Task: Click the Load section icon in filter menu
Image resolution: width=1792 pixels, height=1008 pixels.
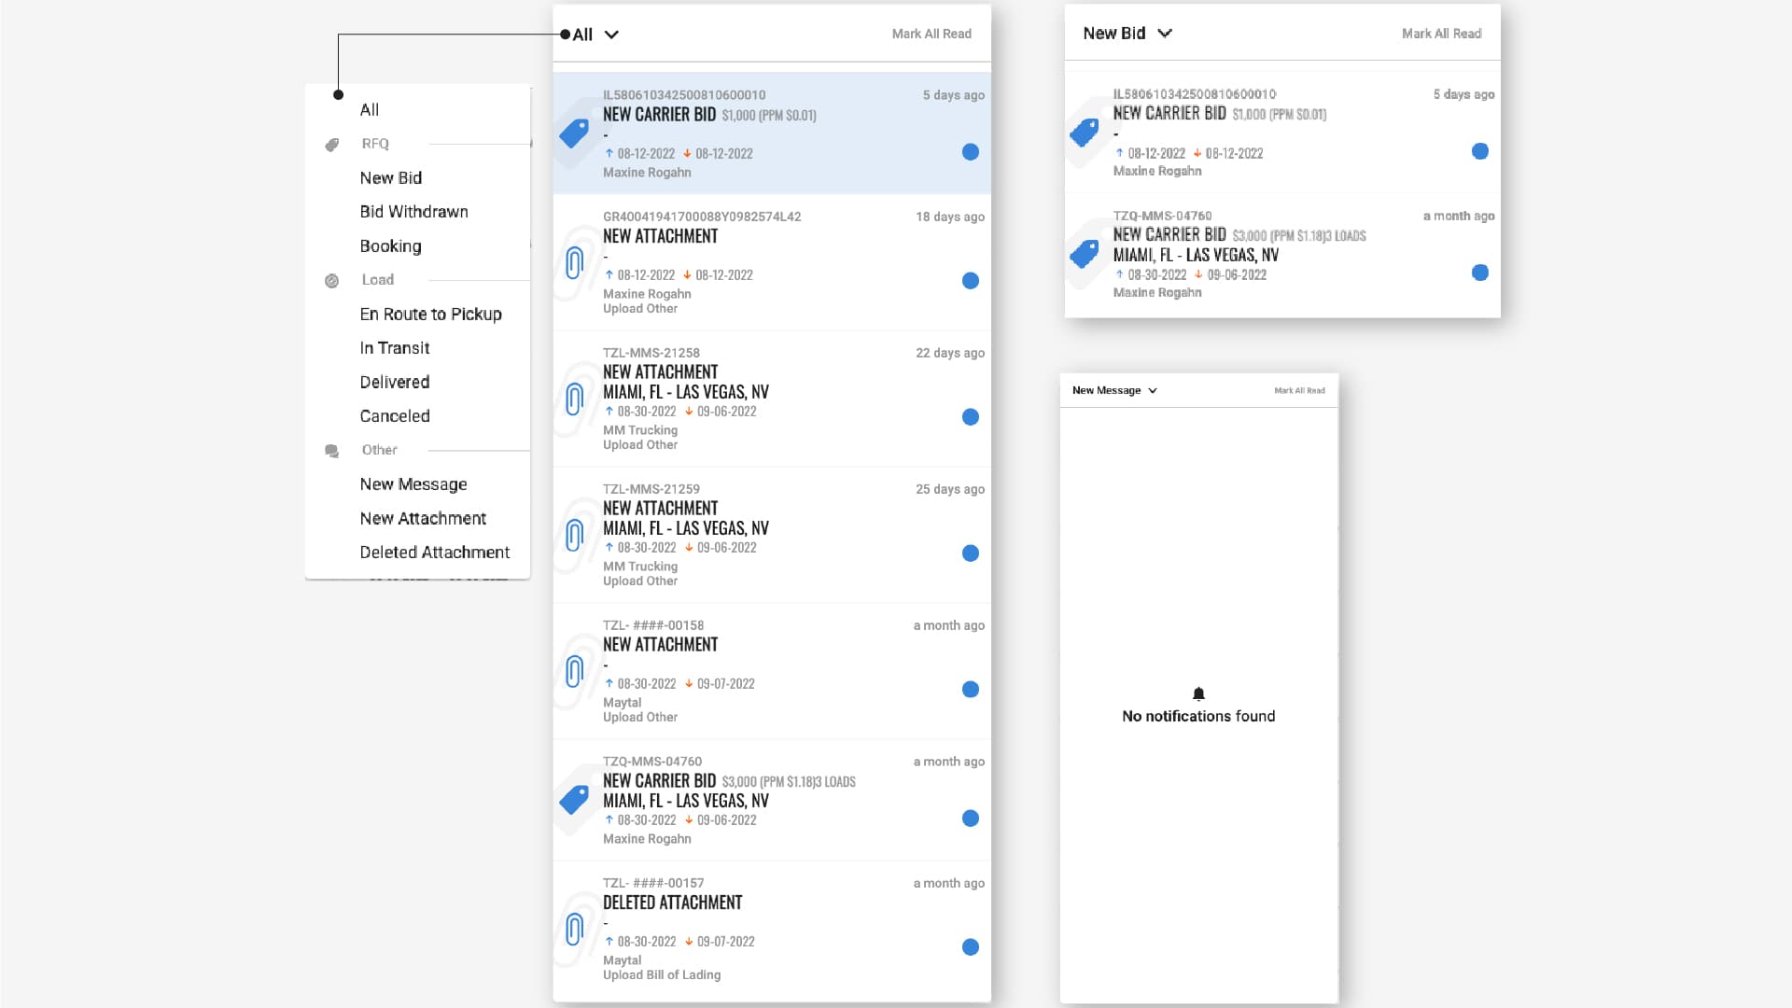Action: [x=331, y=281]
